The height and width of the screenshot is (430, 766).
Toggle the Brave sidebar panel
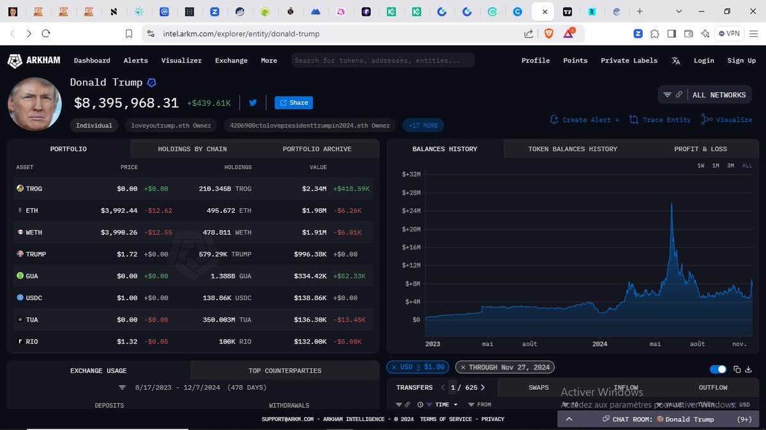tap(672, 33)
